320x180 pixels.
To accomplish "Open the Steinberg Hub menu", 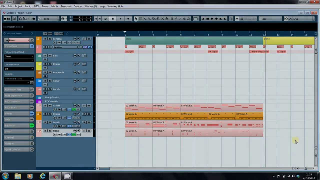I will [x=115, y=6].
